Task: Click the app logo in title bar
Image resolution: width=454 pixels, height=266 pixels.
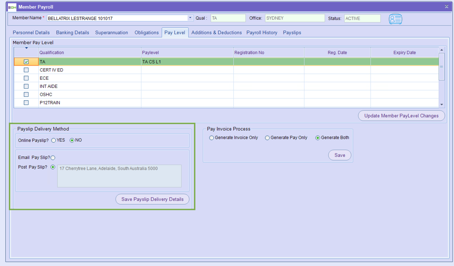Action: click(x=12, y=7)
